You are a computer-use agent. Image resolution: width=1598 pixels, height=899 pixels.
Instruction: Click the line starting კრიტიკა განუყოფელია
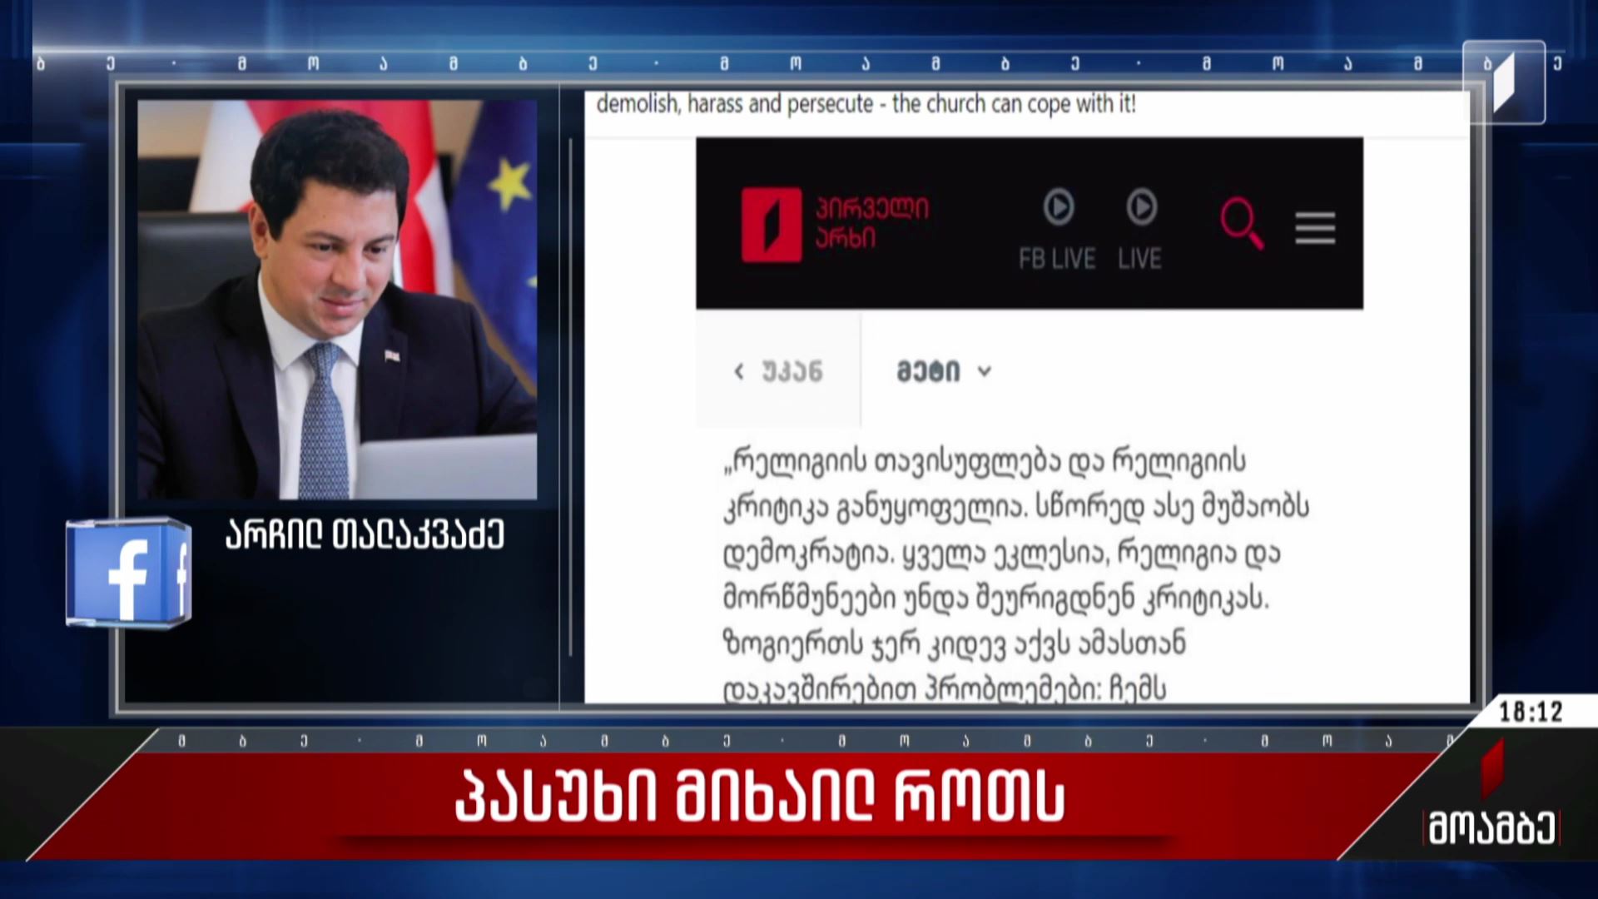(1016, 507)
